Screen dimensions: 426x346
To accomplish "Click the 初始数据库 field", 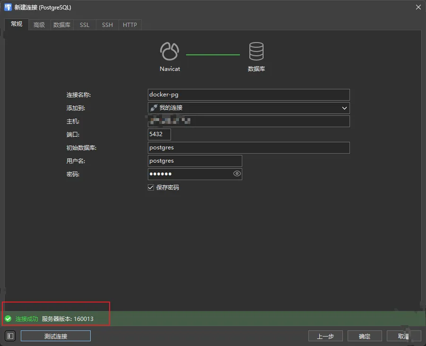I will coord(248,147).
